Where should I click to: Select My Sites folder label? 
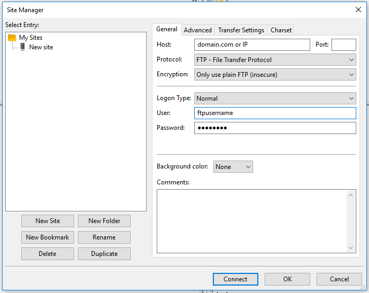coord(31,38)
